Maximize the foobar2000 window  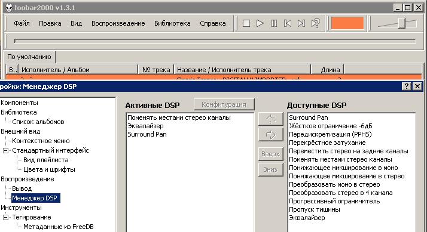[408, 8]
